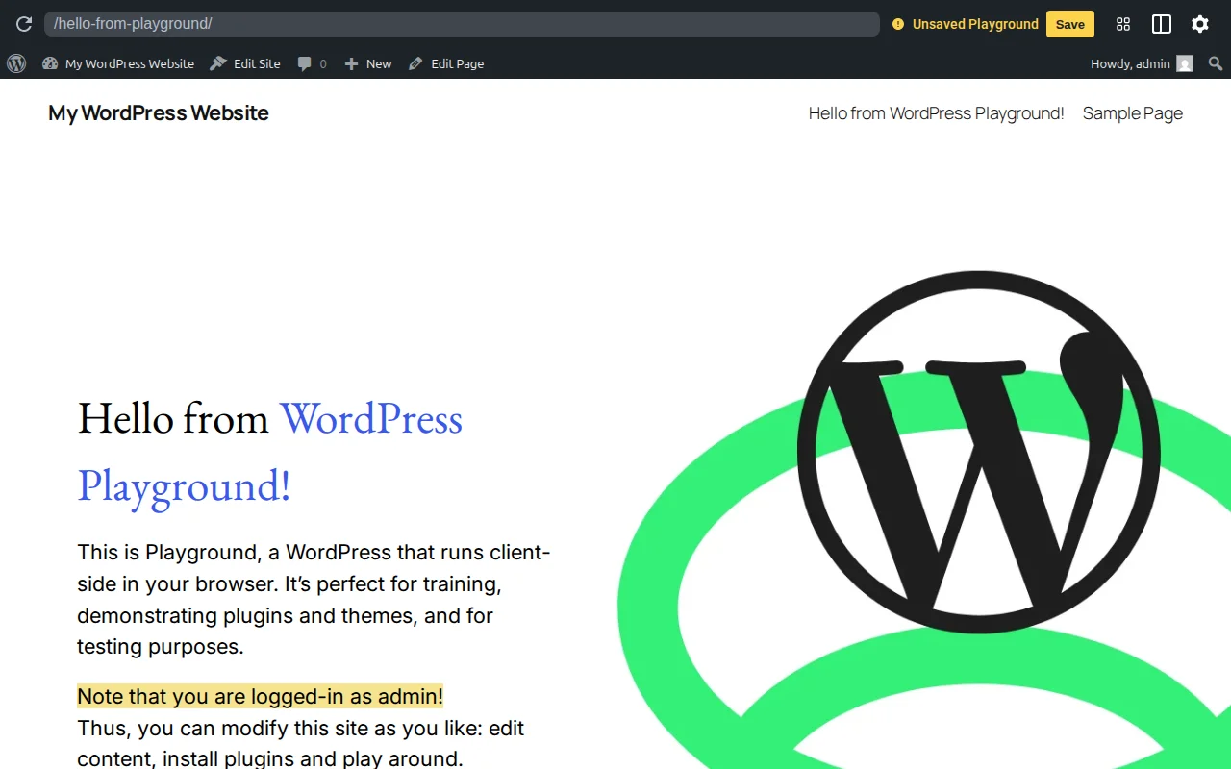Click the admin profile avatar
The width and height of the screenshot is (1231, 769).
tap(1184, 63)
